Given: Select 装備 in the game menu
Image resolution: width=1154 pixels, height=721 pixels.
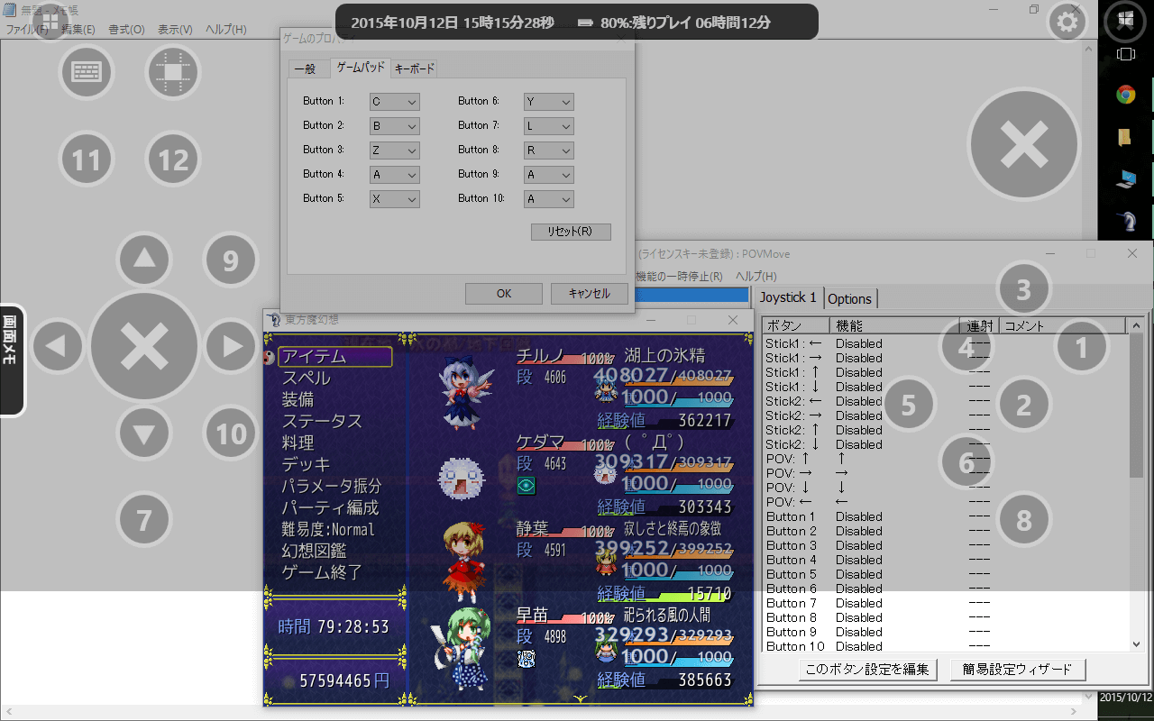Looking at the screenshot, I should coord(298,400).
